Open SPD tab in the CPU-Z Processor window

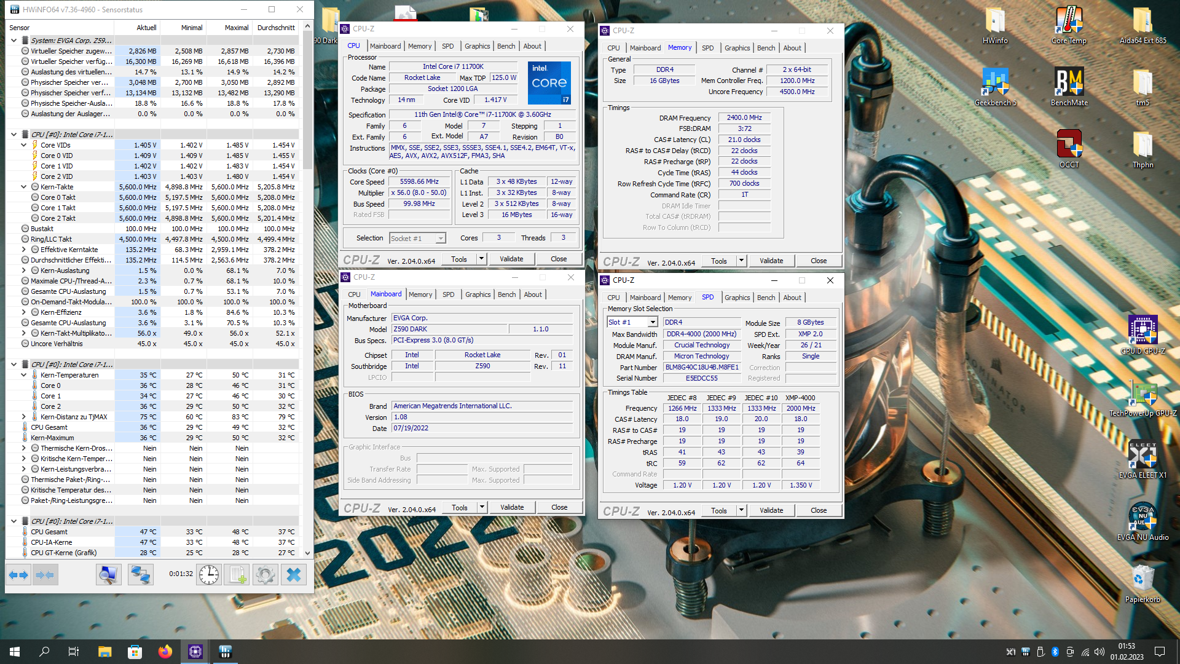[x=447, y=46]
